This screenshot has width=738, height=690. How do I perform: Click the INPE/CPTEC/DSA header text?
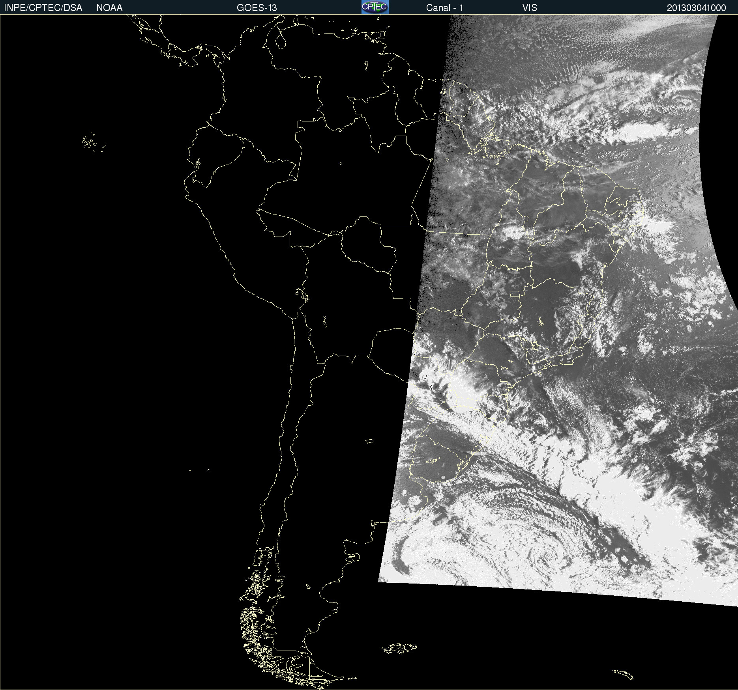pos(43,8)
